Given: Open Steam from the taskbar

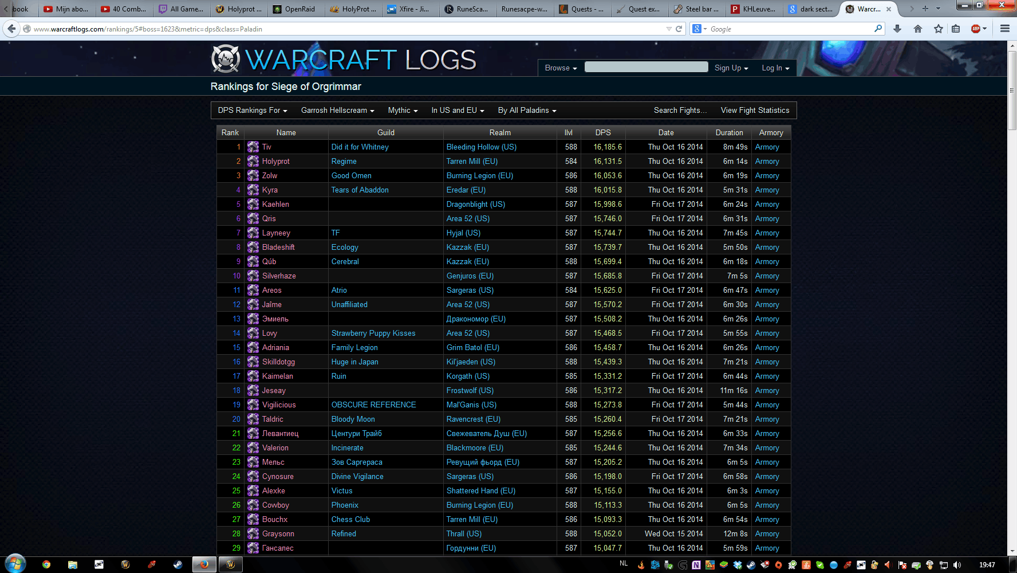Looking at the screenshot, I should 178,564.
